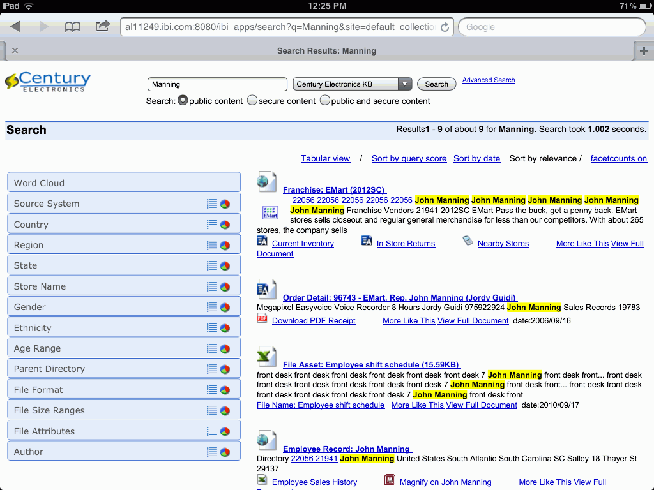
Task: Close the Search Results tab
Action: point(15,51)
